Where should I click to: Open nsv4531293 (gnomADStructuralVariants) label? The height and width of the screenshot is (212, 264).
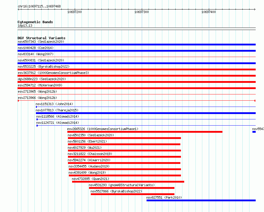122,185
